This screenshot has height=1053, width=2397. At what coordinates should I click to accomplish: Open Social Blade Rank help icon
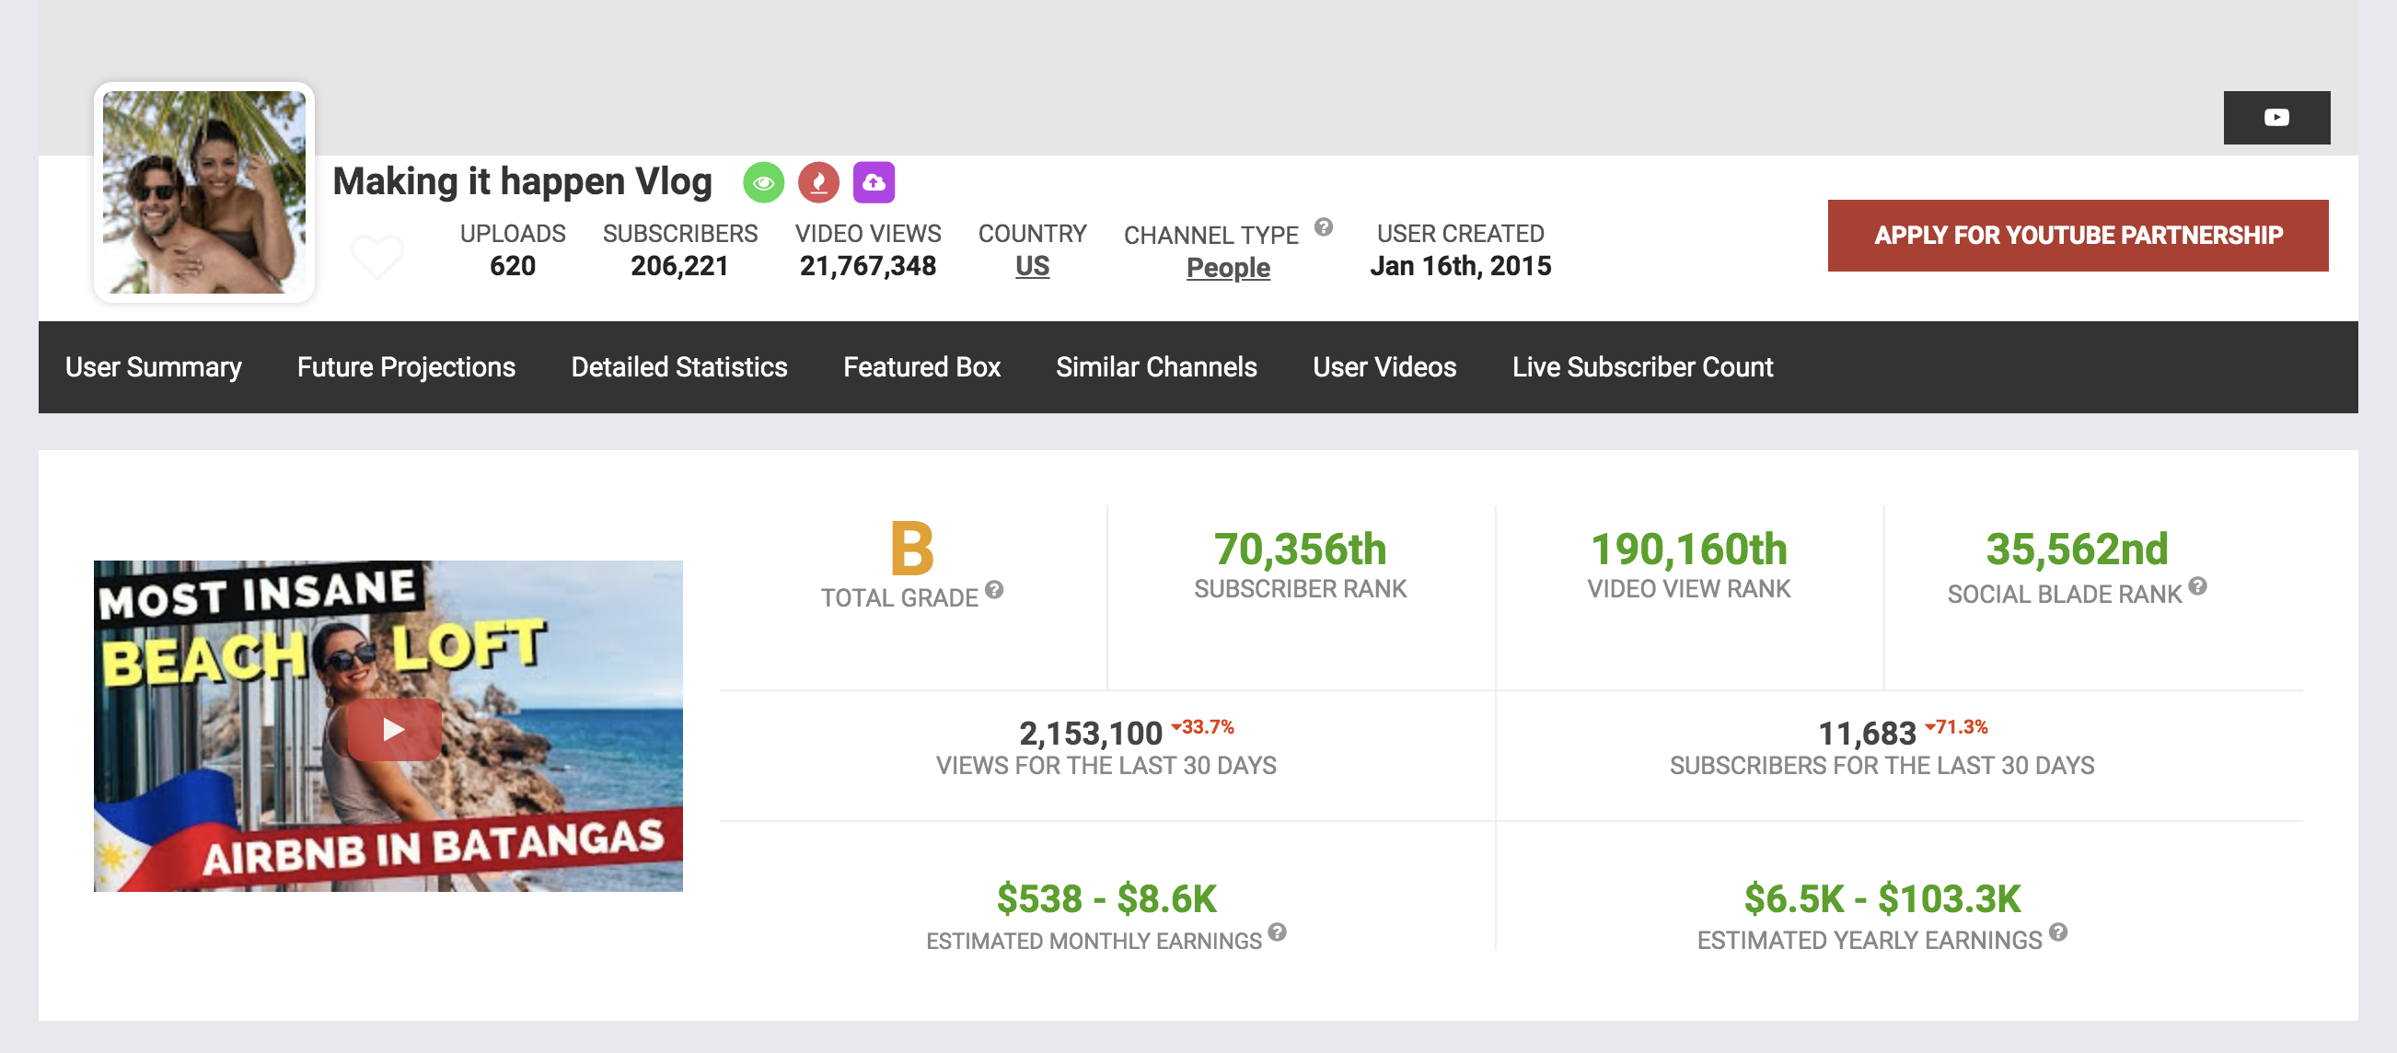tap(2199, 586)
